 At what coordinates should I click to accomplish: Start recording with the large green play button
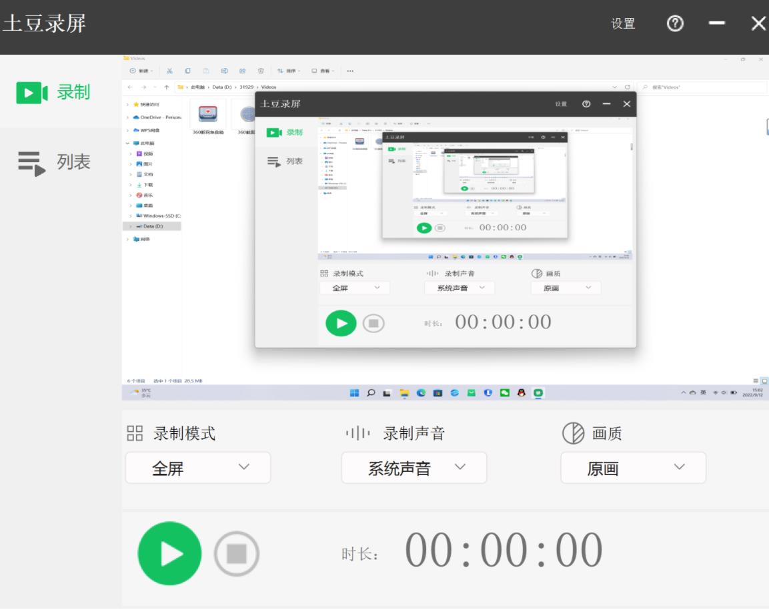click(x=169, y=553)
